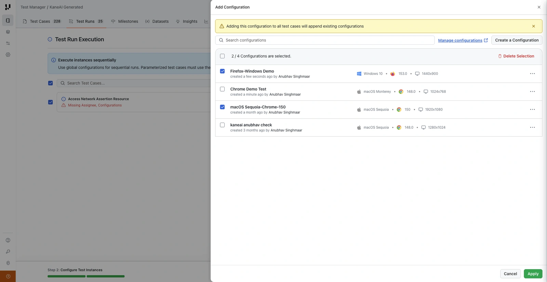The image size is (547, 282).
Task: Focus the Search configurations field
Action: (325, 40)
